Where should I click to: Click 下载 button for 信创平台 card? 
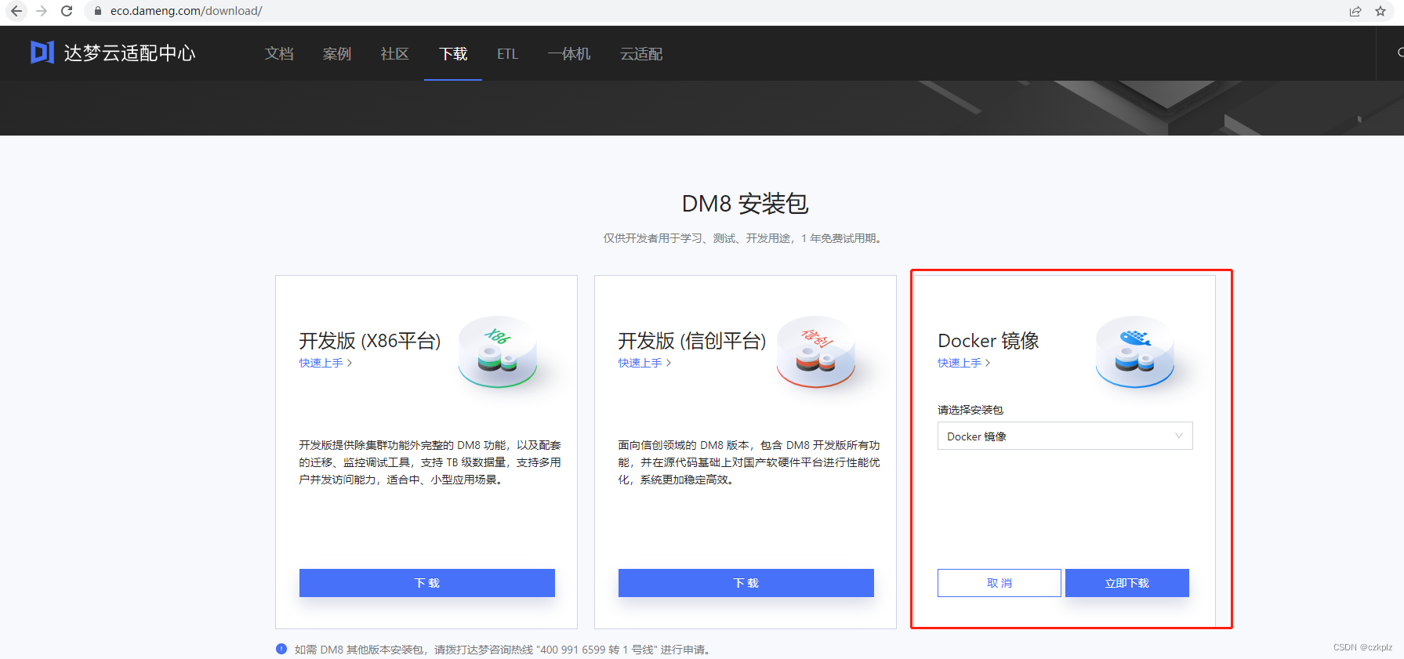[x=746, y=583]
